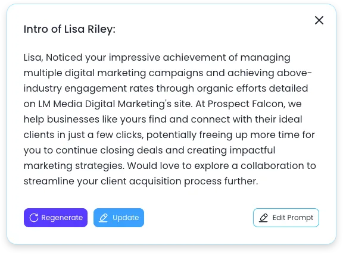Screen dimensions: 343x254
Task: Click the pencil icon beside Edit Prompt
Action: tap(264, 218)
